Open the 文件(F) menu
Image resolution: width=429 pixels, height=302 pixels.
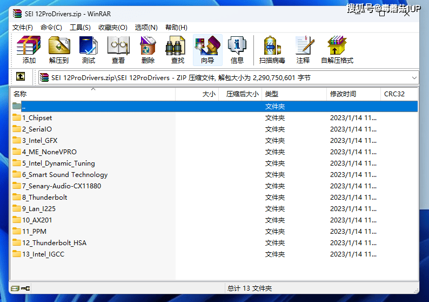click(x=23, y=28)
